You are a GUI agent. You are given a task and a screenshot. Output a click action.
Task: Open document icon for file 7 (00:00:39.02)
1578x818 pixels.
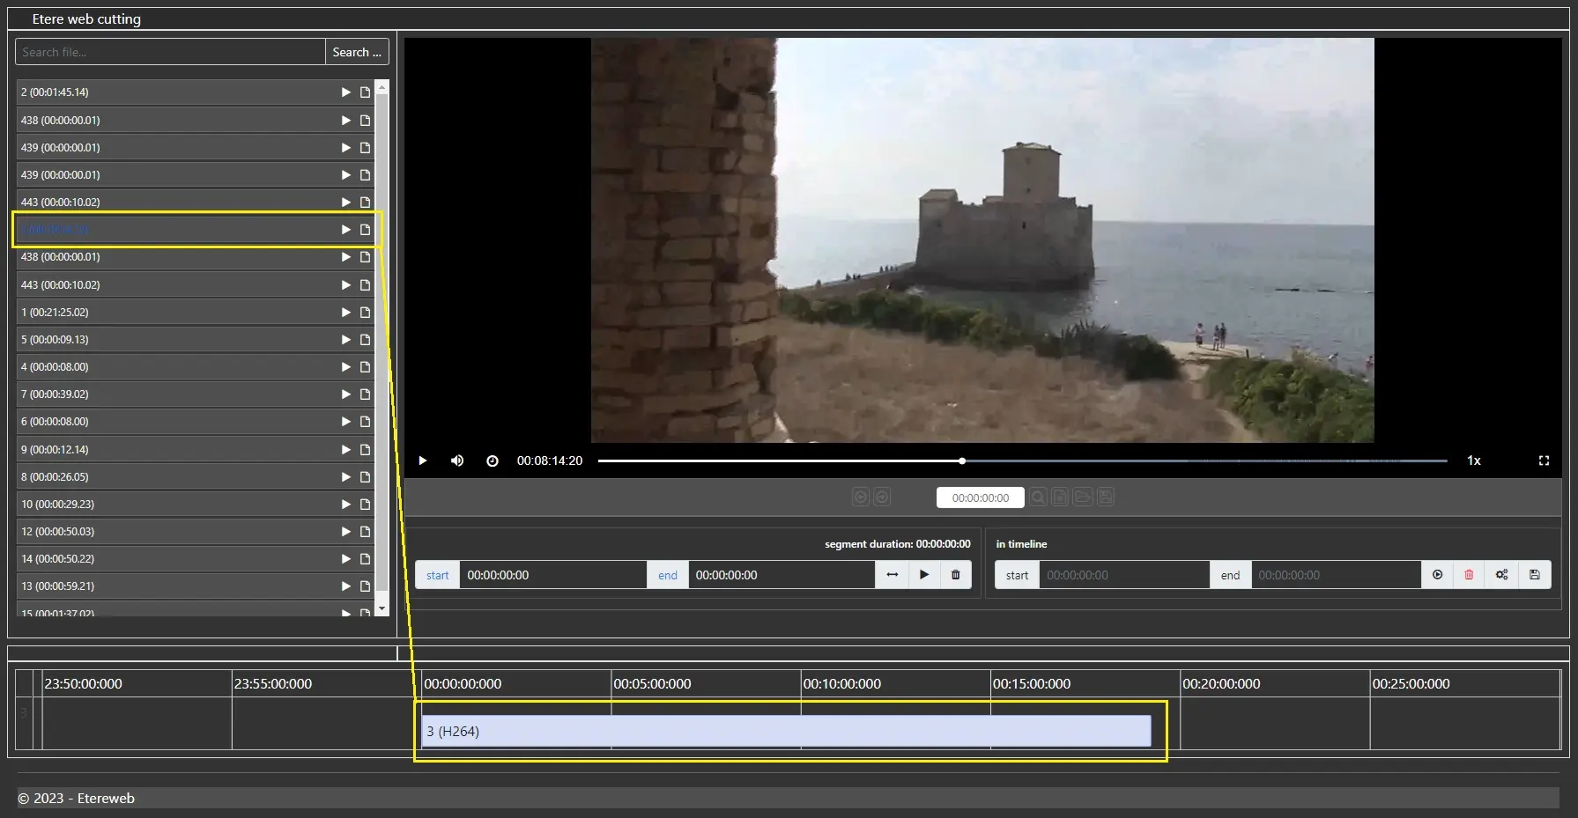pyautogui.click(x=365, y=394)
